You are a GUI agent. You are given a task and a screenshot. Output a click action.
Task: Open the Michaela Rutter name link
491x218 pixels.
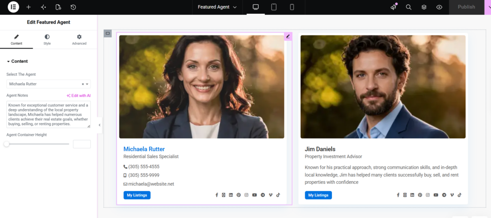point(144,149)
